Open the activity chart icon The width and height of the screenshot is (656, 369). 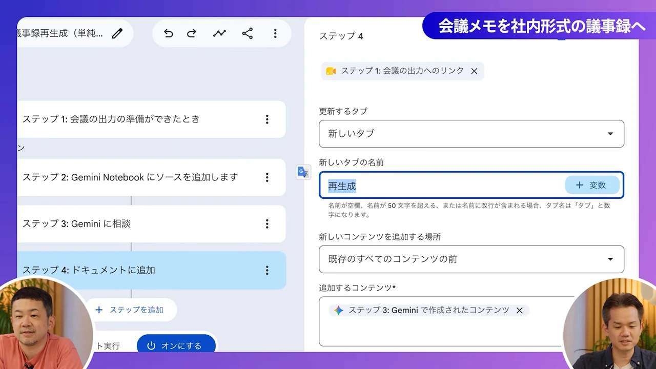[219, 34]
